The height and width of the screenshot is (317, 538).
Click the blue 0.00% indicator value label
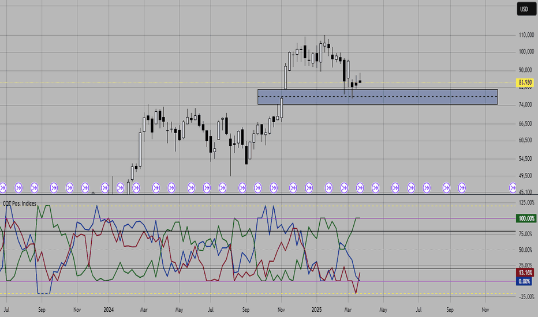pos(524,281)
